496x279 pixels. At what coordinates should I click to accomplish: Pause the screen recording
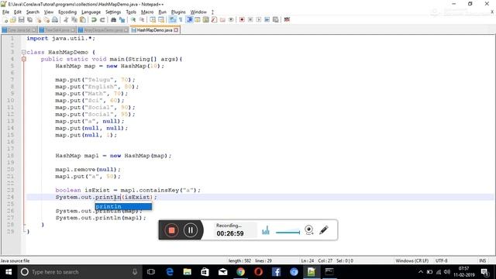191,230
